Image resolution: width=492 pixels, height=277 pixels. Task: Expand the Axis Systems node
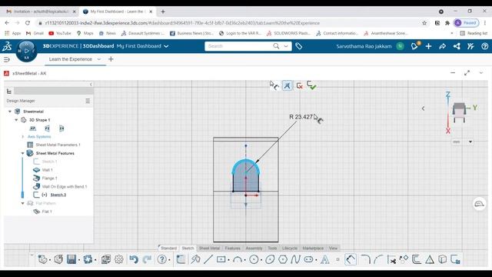click(x=22, y=137)
